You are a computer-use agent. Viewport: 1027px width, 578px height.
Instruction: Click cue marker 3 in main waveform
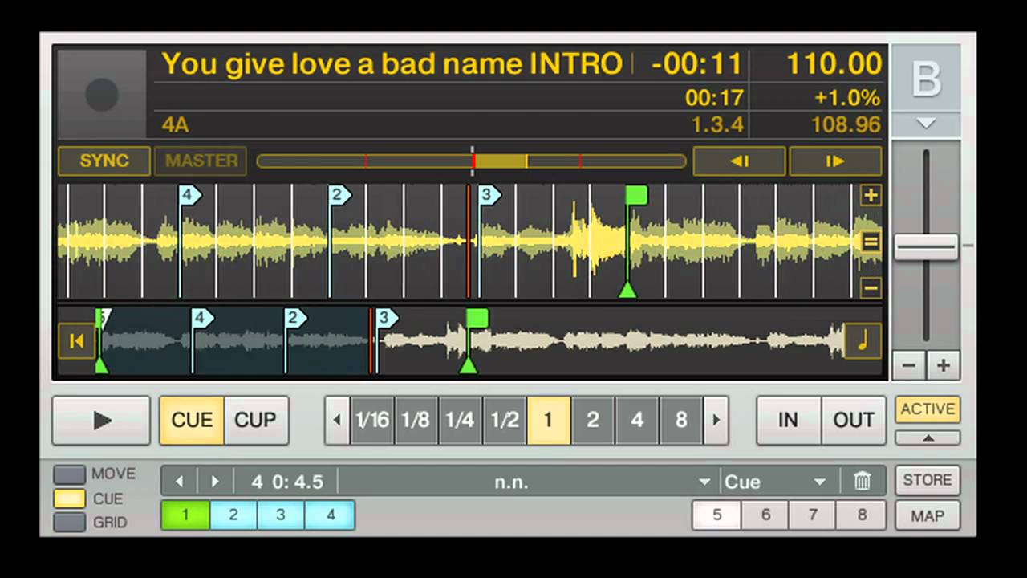(x=489, y=194)
